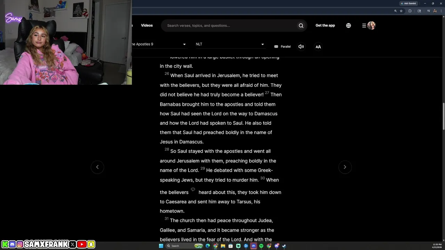The height and width of the screenshot is (250, 445).
Task: Open File Explorer from the taskbar
Action: (x=223, y=246)
